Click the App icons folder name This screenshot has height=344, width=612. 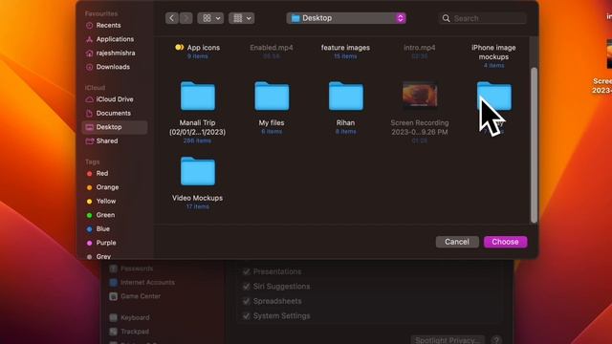(x=204, y=48)
